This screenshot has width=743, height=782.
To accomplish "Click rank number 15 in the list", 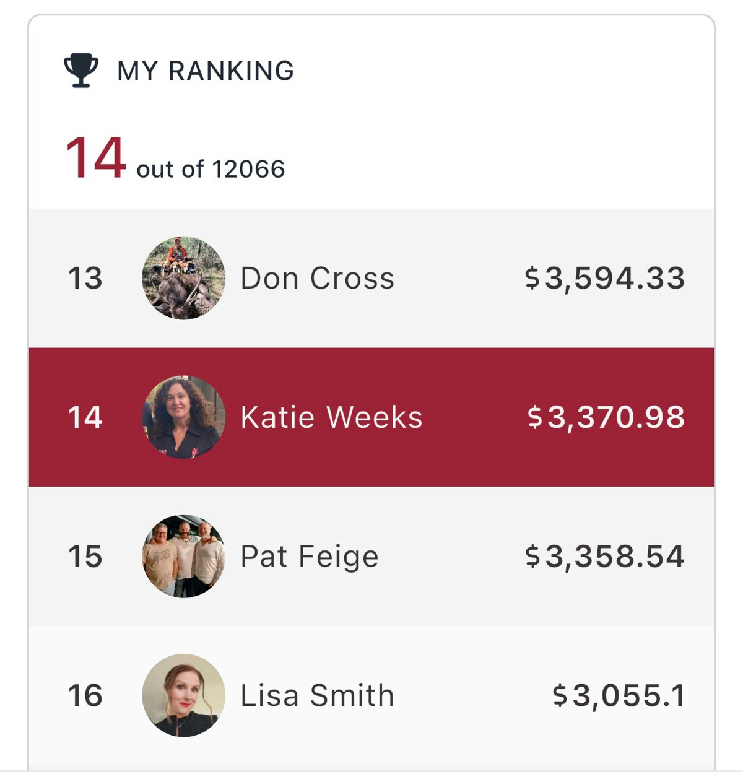I will [85, 556].
